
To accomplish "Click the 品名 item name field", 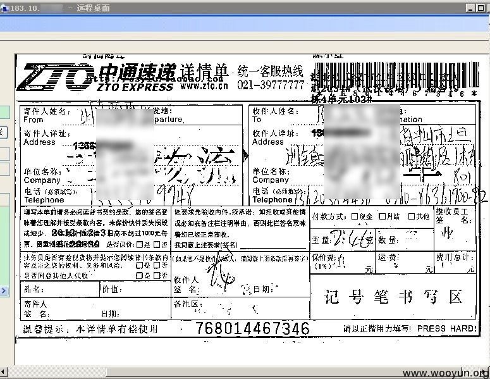I will (60, 289).
